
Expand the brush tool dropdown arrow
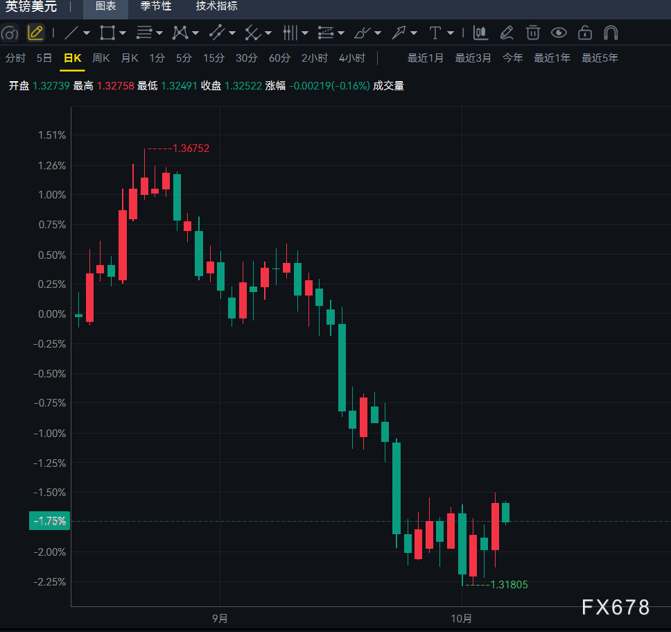coord(377,33)
